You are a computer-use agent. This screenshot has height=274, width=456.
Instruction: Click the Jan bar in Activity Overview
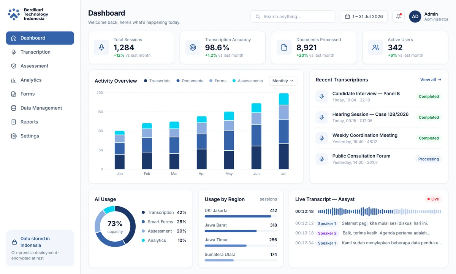coord(120,150)
